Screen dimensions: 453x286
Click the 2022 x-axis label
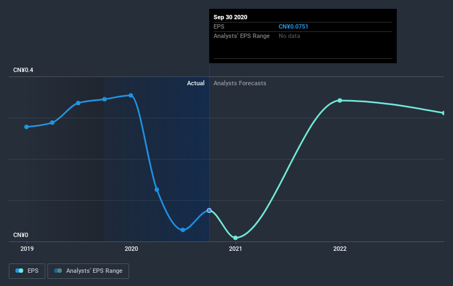[340, 249]
